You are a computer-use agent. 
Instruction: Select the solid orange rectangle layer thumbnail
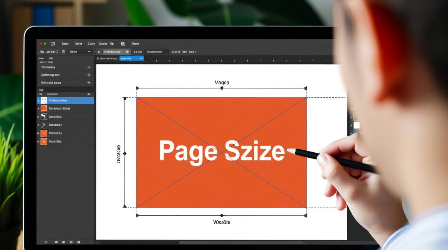tap(44, 109)
